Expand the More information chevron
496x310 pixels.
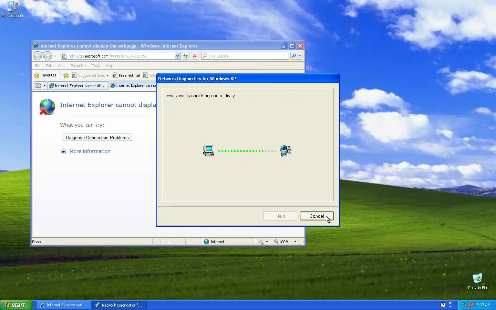(x=63, y=152)
